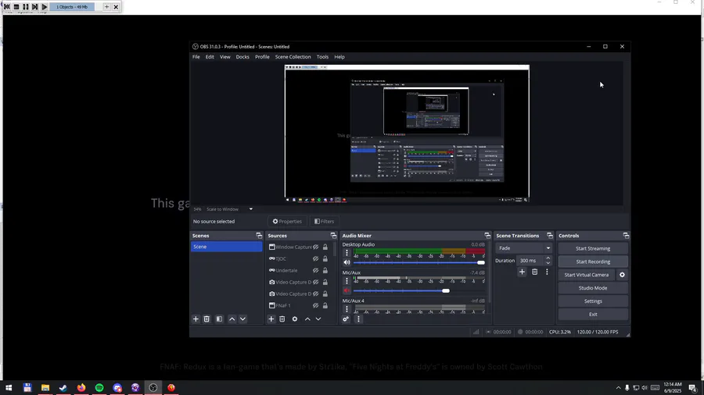Show the FNaF 1 source via eye icon

[316, 305]
